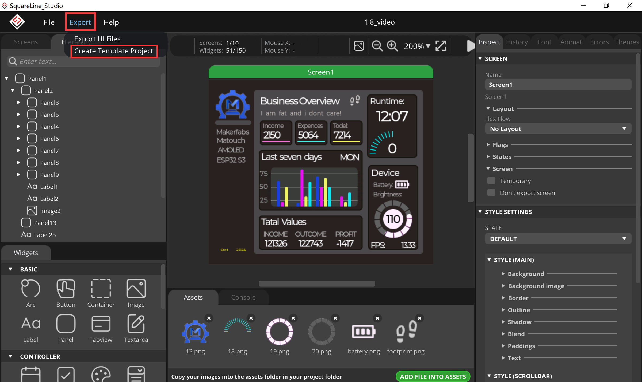This screenshot has width=642, height=382.
Task: Check the Don't export screen option
Action: [491, 193]
